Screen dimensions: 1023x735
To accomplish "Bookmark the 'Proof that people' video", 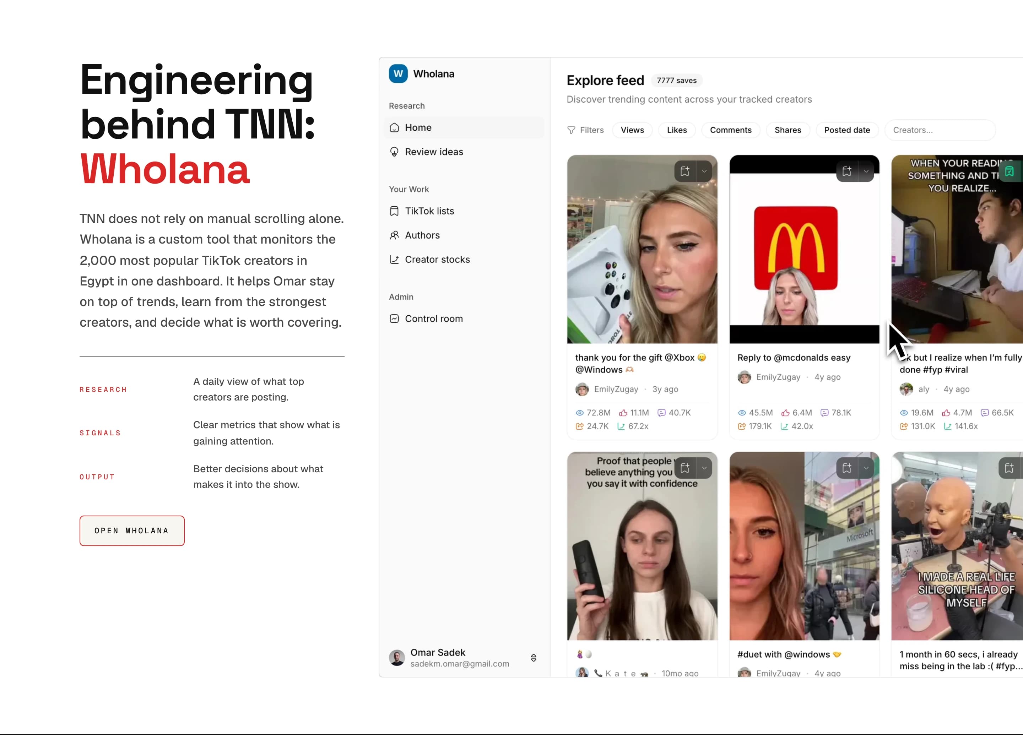I will [x=685, y=468].
